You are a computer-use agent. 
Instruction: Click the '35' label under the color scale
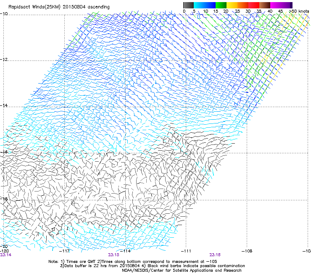pyautogui.click(x=259, y=11)
